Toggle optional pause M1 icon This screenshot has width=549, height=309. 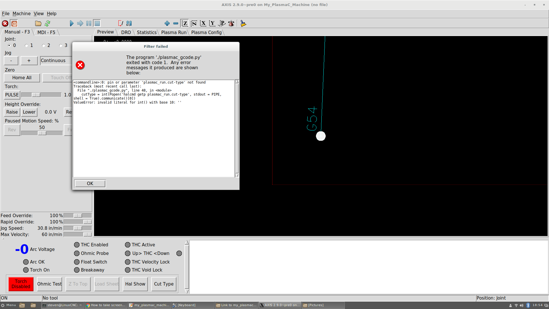click(x=129, y=23)
